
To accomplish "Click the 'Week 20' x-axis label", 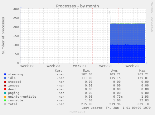I will [x=53, y=66].
